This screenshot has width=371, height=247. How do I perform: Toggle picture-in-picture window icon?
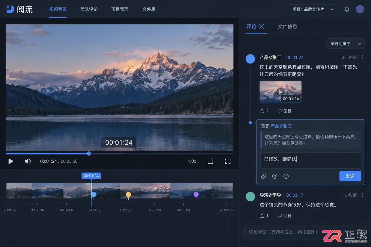tap(211, 161)
